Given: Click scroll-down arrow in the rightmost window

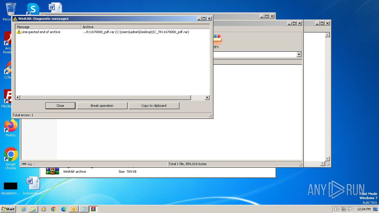Looking at the screenshot, I should pos(327,159).
